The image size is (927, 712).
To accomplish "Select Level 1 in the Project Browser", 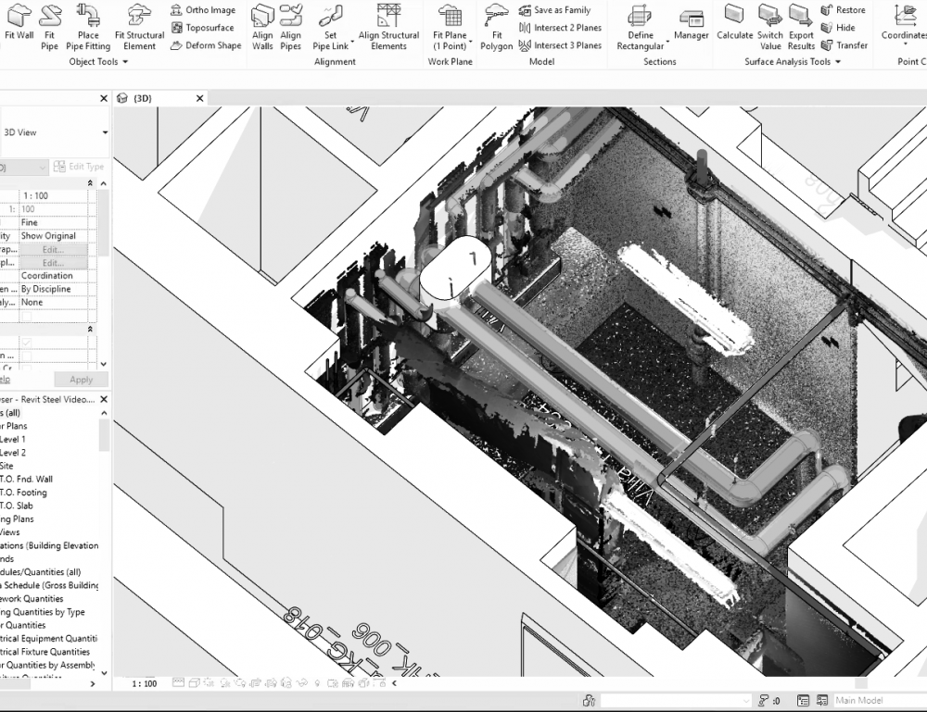I will 13,439.
